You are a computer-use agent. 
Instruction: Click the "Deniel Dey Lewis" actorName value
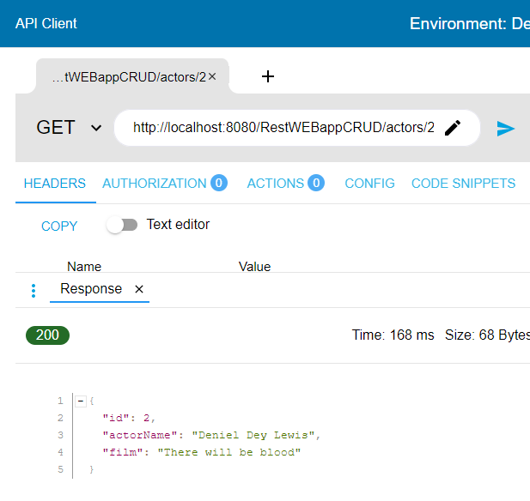[x=253, y=435]
